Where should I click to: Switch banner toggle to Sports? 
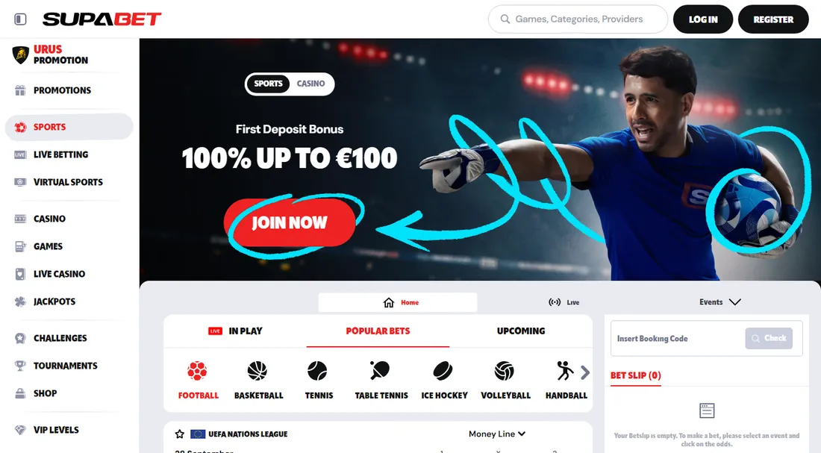(268, 84)
